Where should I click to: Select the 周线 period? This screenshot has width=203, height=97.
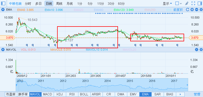tap(59, 4)
